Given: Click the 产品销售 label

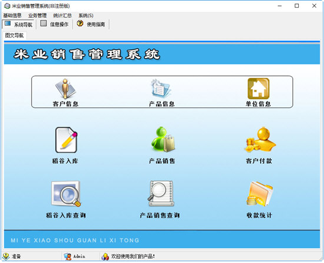Looking at the screenshot, I should click(x=162, y=161).
